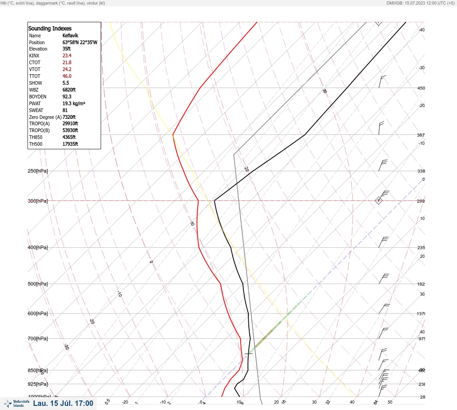Select the wind barb at the 600 hPa level
Screen dimensions: 457x410
[384, 309]
